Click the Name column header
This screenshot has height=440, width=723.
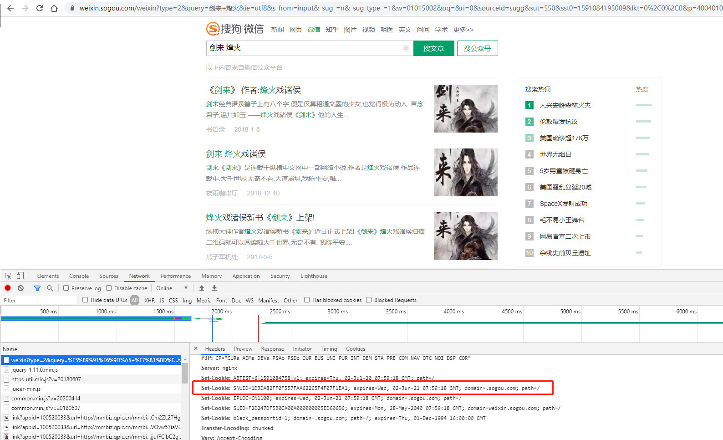pos(10,349)
